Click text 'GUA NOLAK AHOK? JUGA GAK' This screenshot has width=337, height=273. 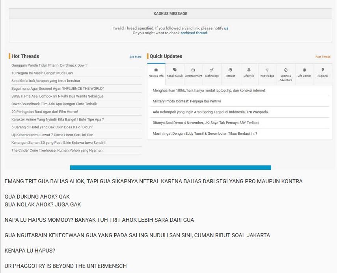coord(43,204)
